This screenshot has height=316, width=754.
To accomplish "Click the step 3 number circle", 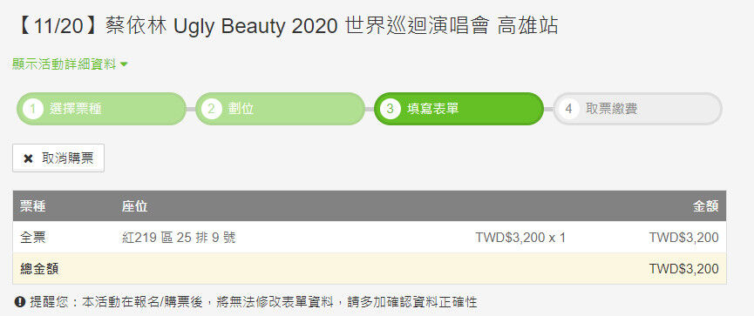I will (390, 109).
